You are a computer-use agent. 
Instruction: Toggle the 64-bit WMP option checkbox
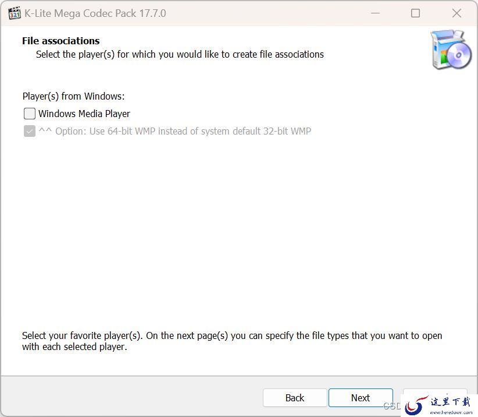(x=30, y=131)
